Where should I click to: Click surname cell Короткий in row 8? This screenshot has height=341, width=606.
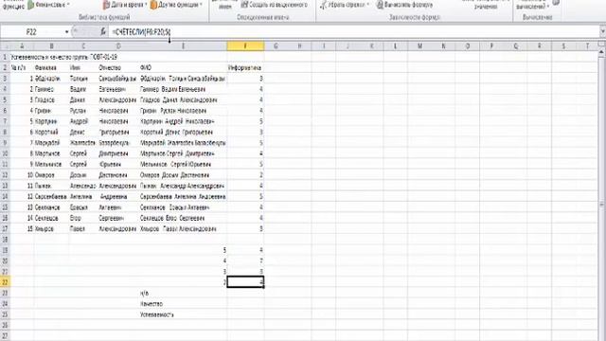51,132
